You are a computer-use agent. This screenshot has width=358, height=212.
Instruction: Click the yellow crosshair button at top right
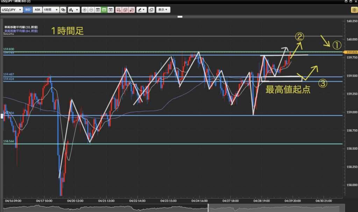353,10
